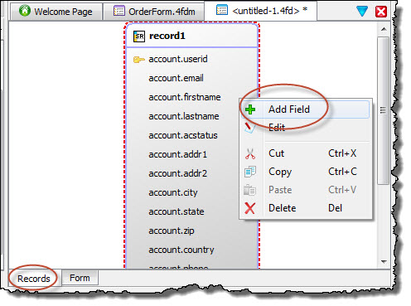Switch to the OrderForm.4fdm tab
The image size is (411, 306).
click(154, 12)
